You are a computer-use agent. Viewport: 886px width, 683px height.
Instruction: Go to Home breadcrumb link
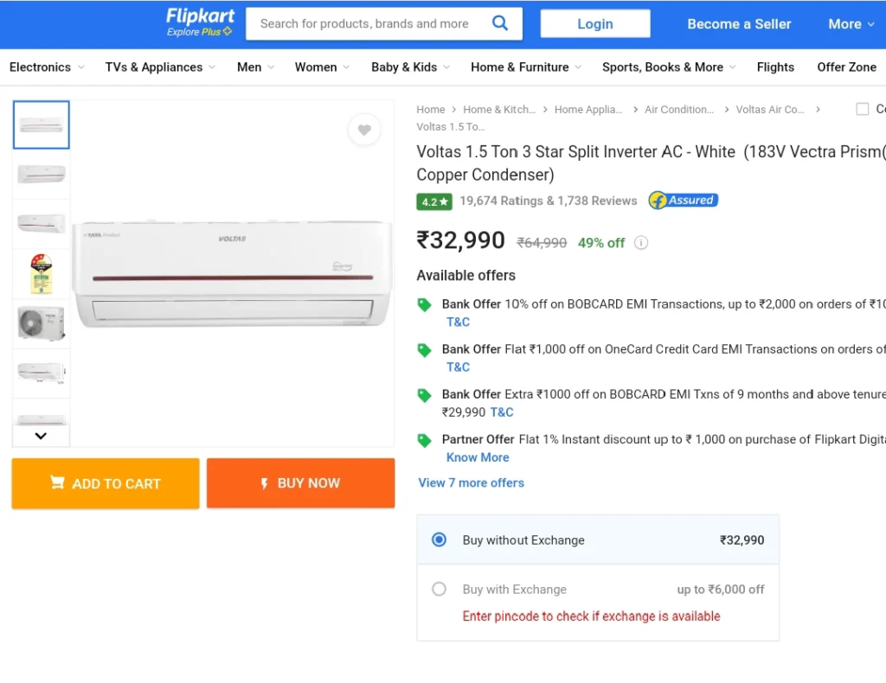click(x=431, y=110)
